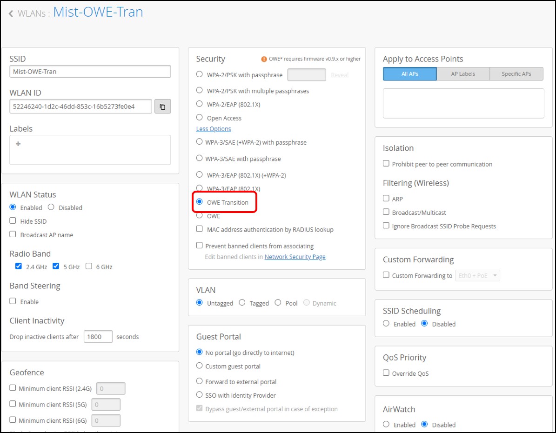The image size is (556, 433).
Task: Click the Labels box
Action: point(90,150)
